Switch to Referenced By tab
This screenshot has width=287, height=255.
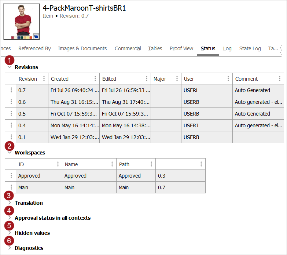[34, 48]
